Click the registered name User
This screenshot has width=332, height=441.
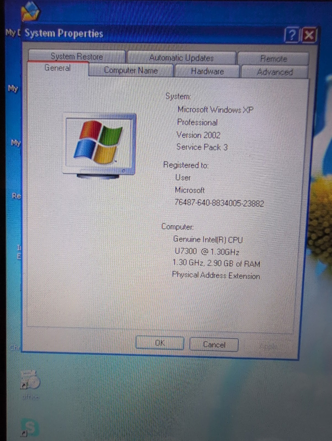point(183,178)
